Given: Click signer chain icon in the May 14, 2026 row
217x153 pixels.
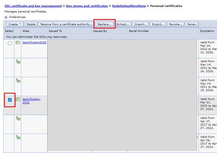Looking at the screenshot, I should [18, 61].
